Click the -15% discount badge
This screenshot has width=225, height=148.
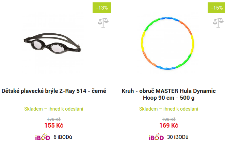[x=216, y=7]
